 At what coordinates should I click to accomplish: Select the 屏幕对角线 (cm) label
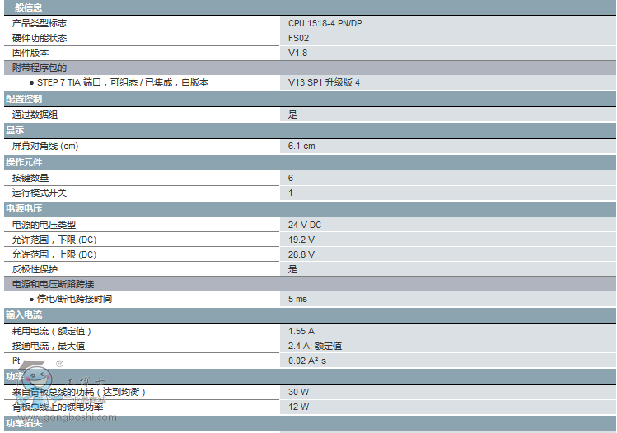coord(45,146)
